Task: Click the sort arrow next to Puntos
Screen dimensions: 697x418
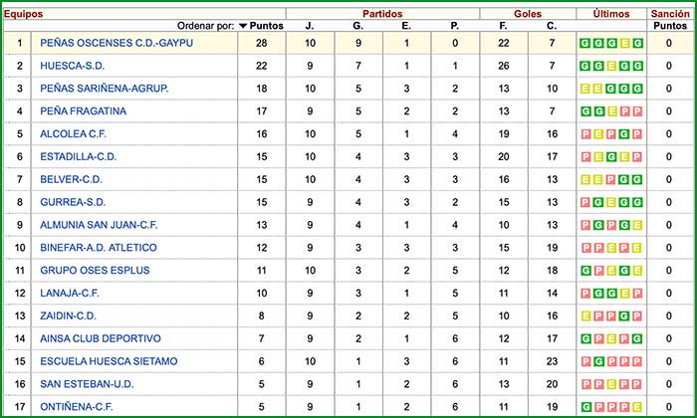Action: coord(243,26)
